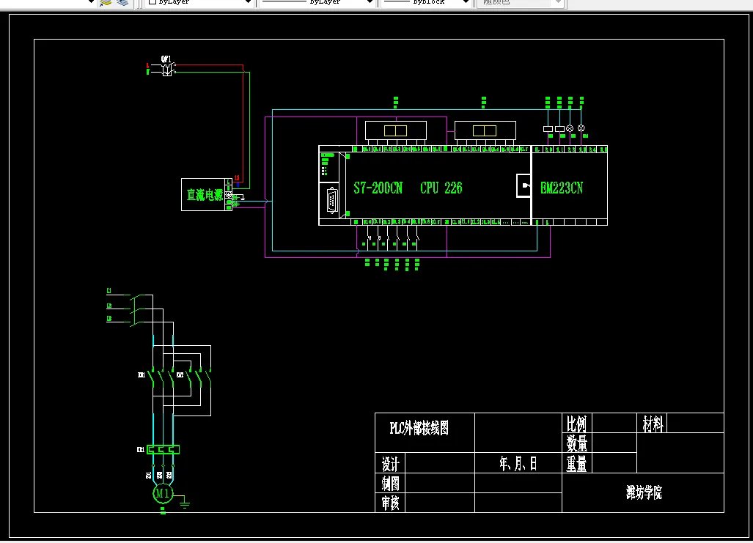
Task: Select the EM223CN module label
Action: [562, 188]
